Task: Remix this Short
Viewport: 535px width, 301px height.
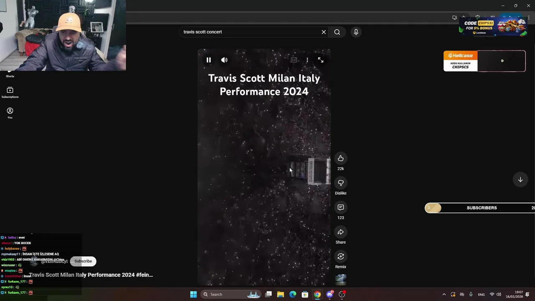Action: point(341,257)
